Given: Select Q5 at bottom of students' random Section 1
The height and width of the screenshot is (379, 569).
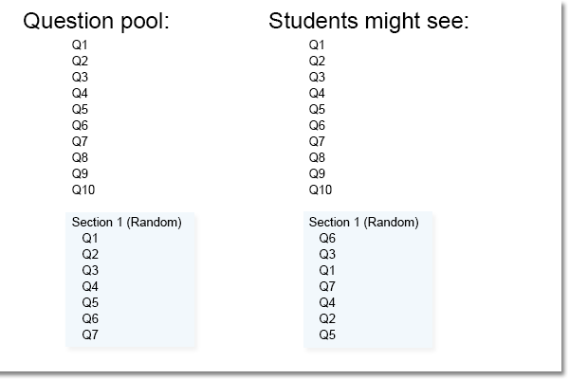Looking at the screenshot, I should tap(327, 335).
